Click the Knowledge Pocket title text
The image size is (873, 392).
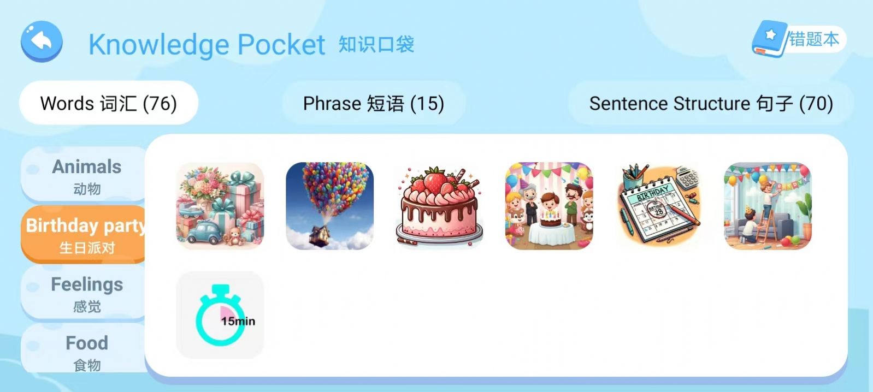pyautogui.click(x=207, y=45)
